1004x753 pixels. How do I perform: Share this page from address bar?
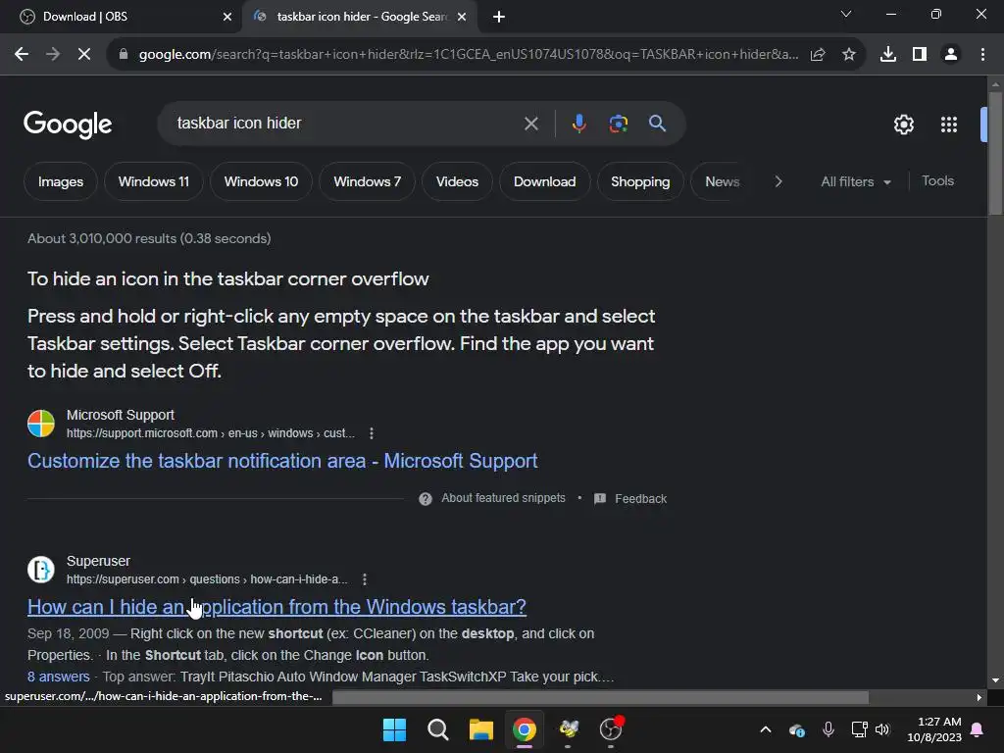point(818,55)
